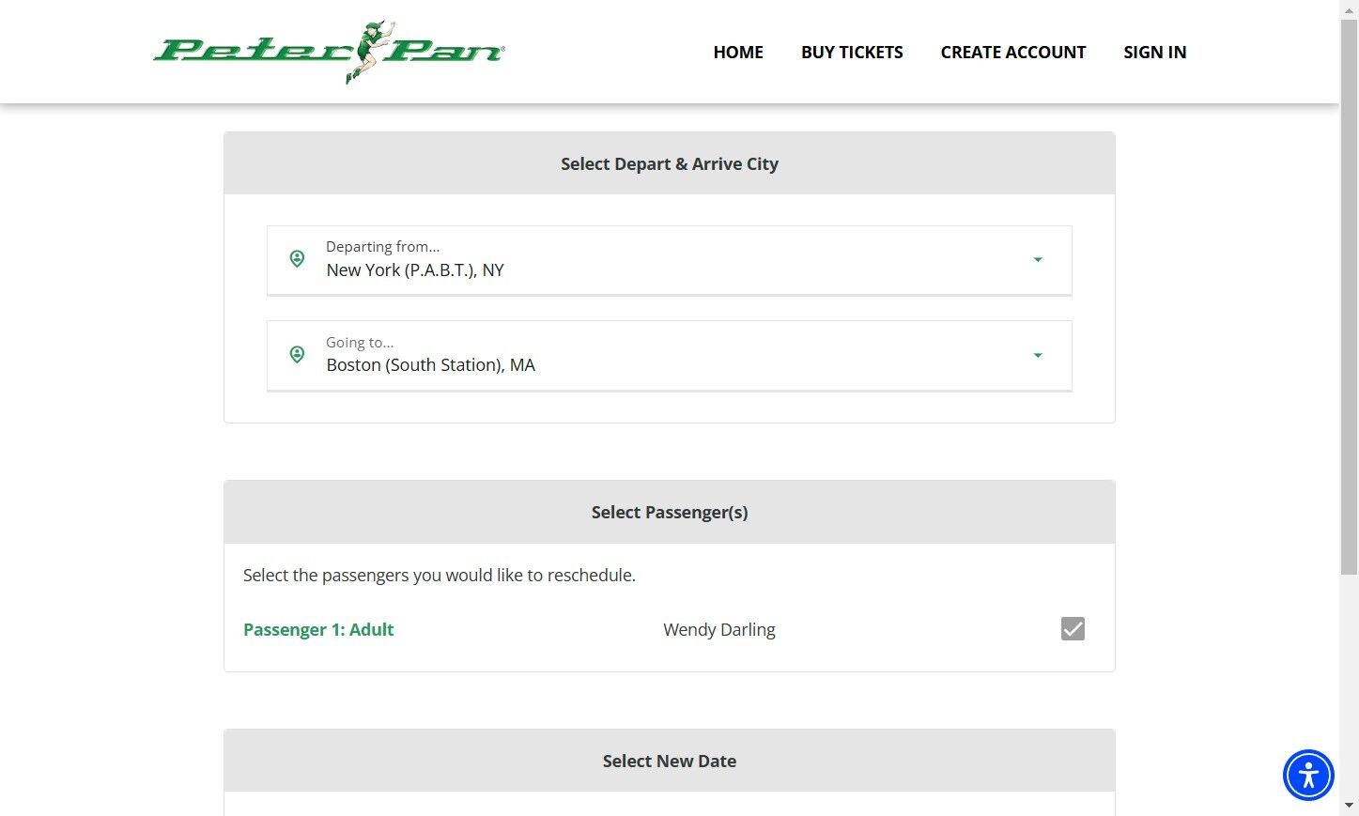Click the scrollbar down arrow
This screenshot has width=1359, height=816.
[x=1349, y=806]
